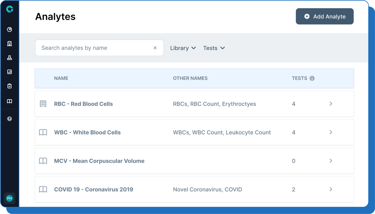Open the building organizations sidebar icon
Image resolution: width=375 pixels, height=214 pixels.
point(9,43)
